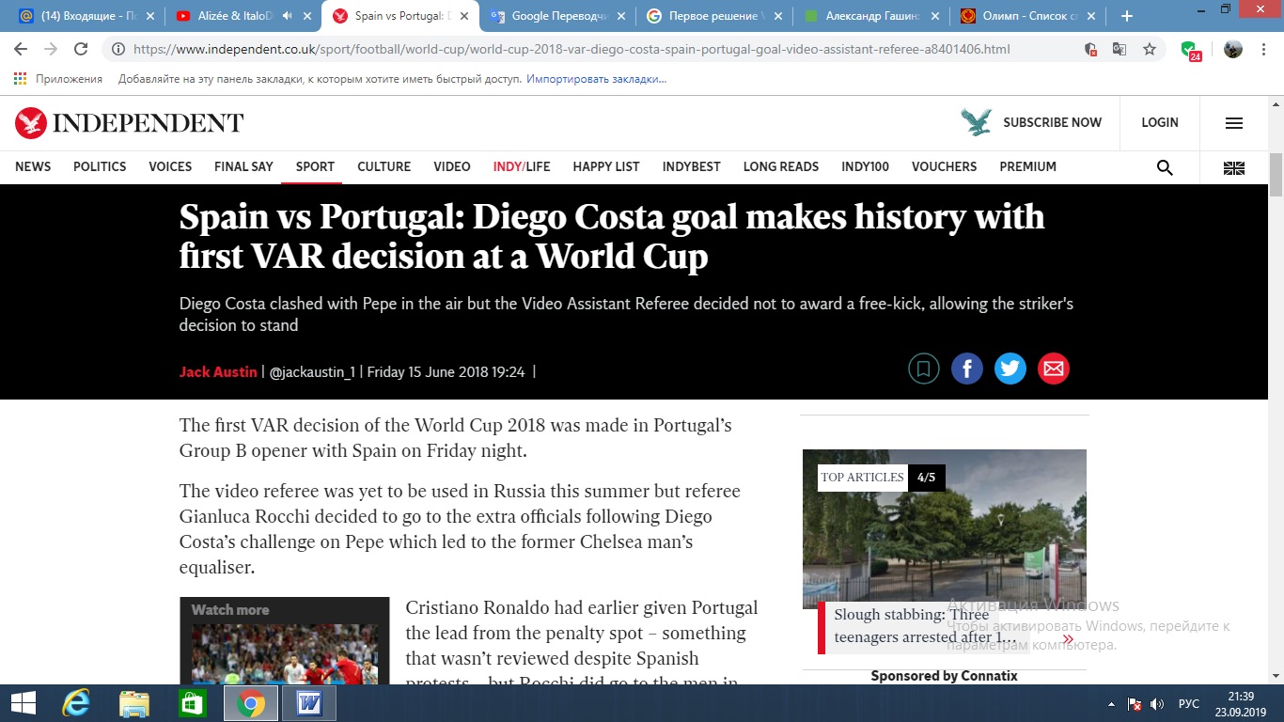This screenshot has height=722, width=1284.
Task: Click the Watch more video thumbnail
Action: pos(285,653)
